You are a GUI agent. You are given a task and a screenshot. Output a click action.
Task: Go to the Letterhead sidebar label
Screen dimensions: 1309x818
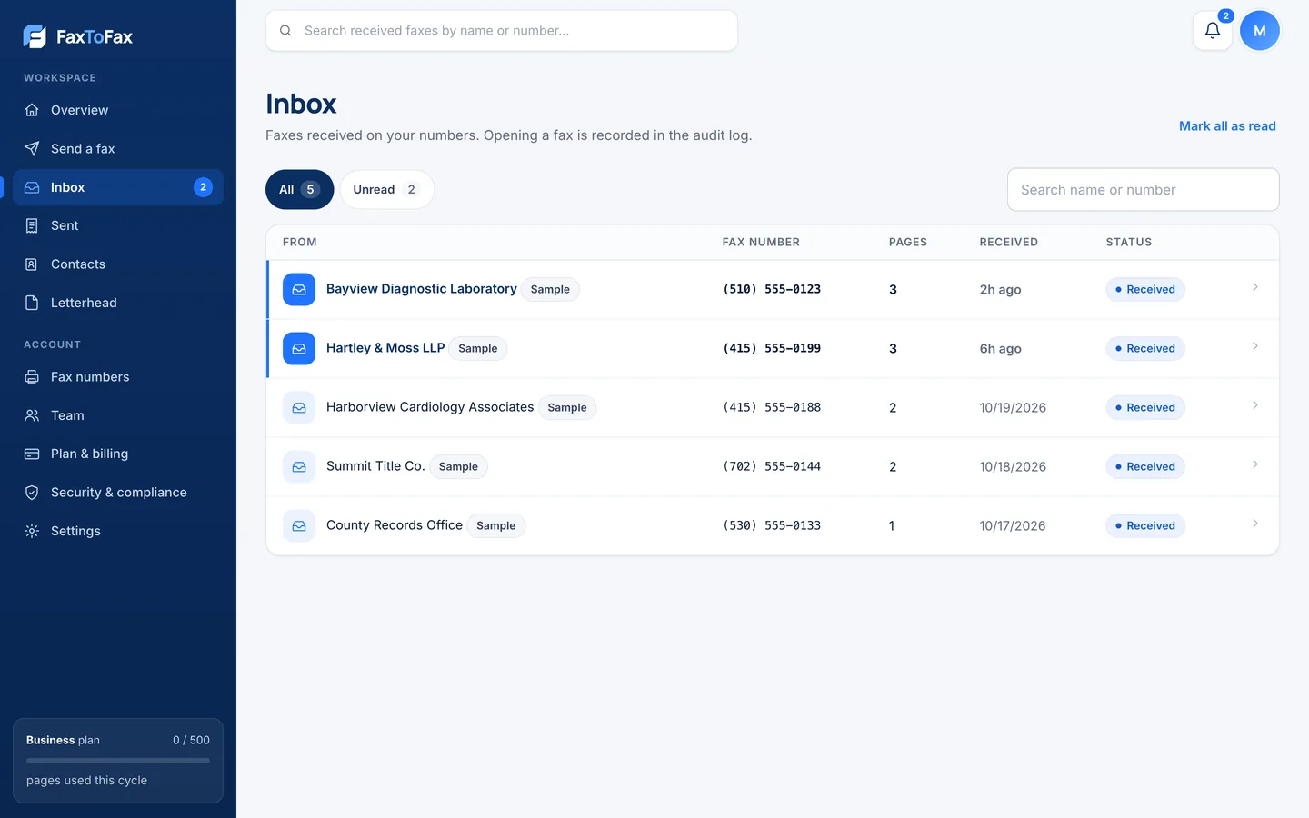tap(84, 303)
